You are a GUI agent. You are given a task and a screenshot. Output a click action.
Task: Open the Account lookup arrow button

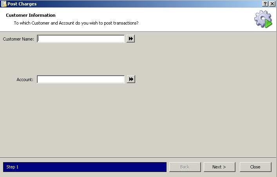(131, 79)
